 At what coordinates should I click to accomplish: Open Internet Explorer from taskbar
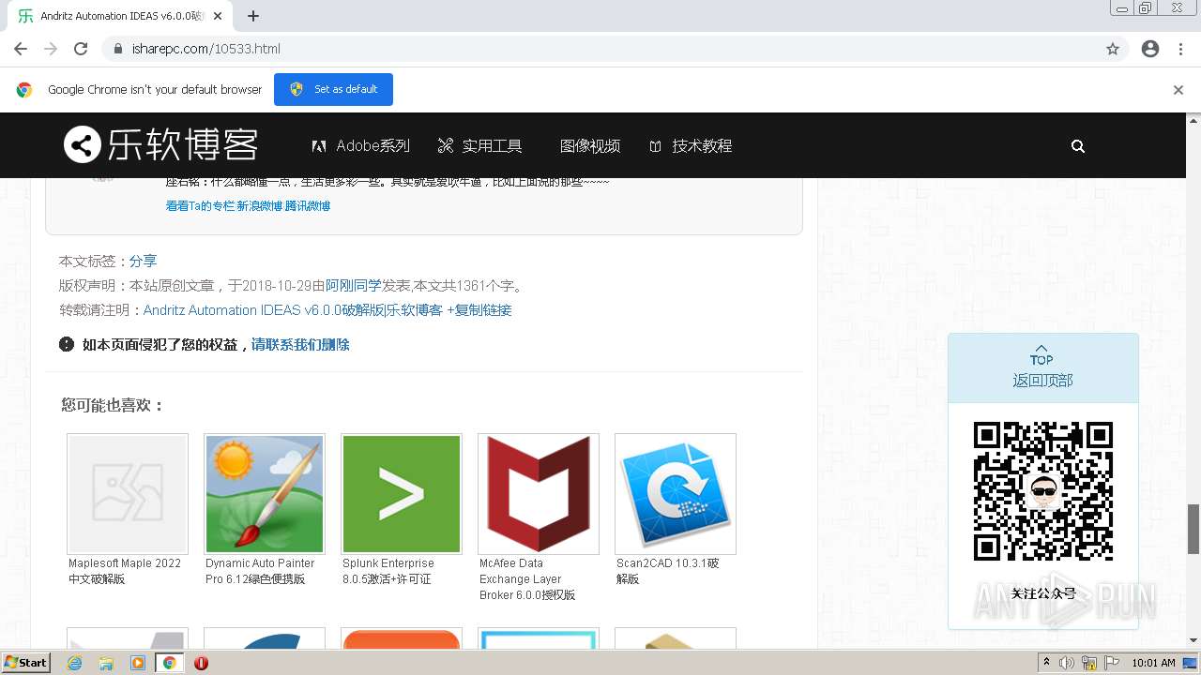pyautogui.click(x=75, y=663)
